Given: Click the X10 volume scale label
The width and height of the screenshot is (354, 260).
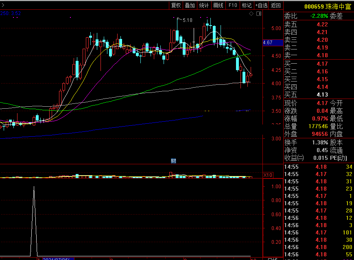Looking at the screenshot, I should 268,175.
